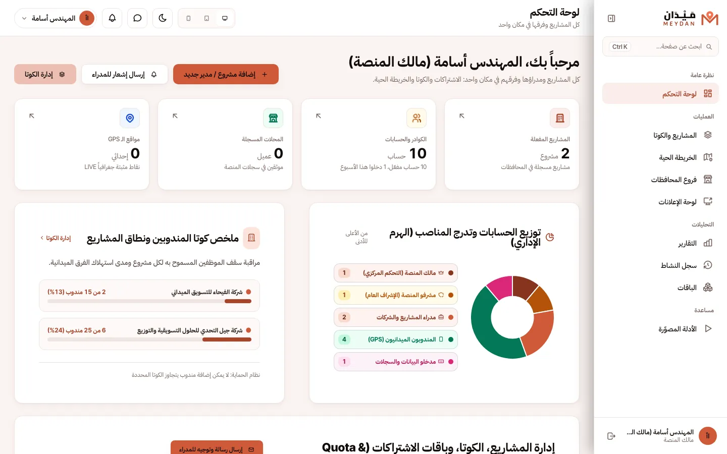Click إرسال إشعار للمدراء button
This screenshot has height=454, width=727.
(x=125, y=74)
